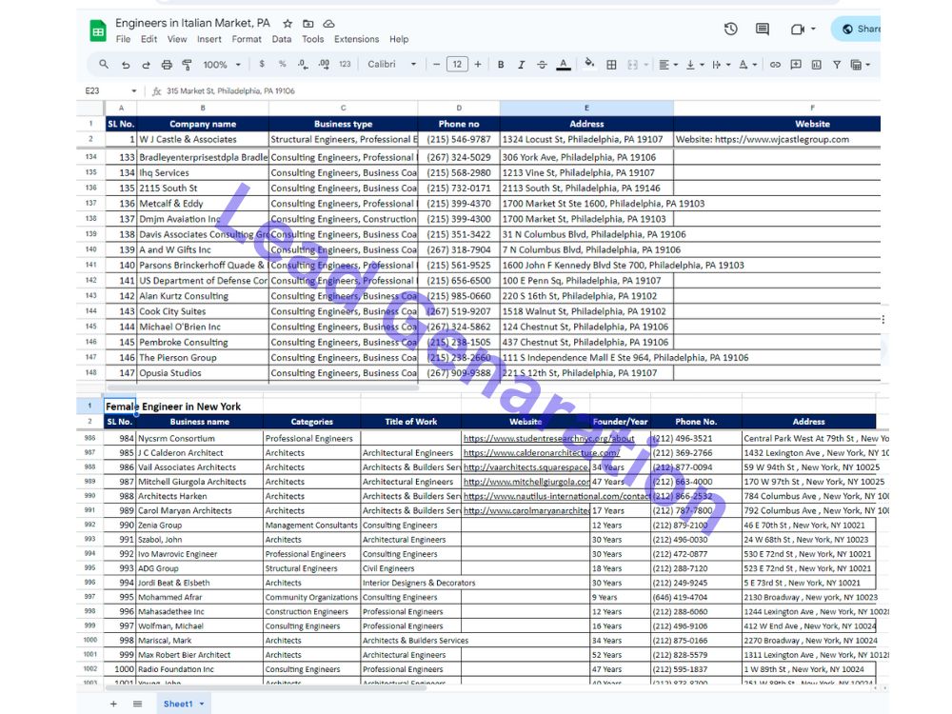
Task: Open the Edit menu
Action: (x=149, y=39)
